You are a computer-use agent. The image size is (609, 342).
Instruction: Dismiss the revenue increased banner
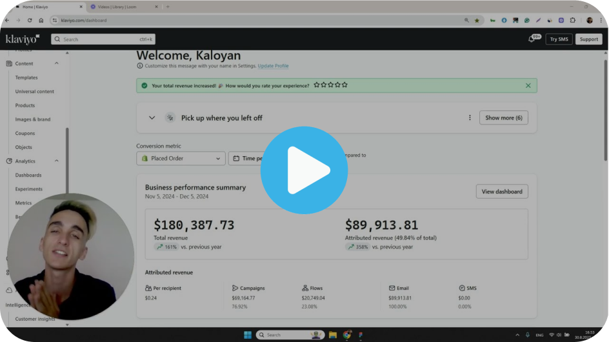[x=528, y=85]
